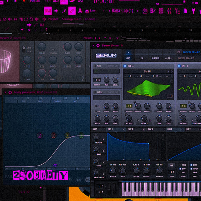The width and height of the screenshot is (201, 201).
Task: Open Serum plugin options gear icon
Action: (x=98, y=46)
